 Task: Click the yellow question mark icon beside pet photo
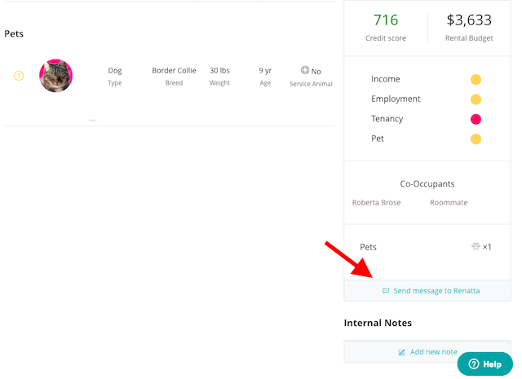click(19, 76)
